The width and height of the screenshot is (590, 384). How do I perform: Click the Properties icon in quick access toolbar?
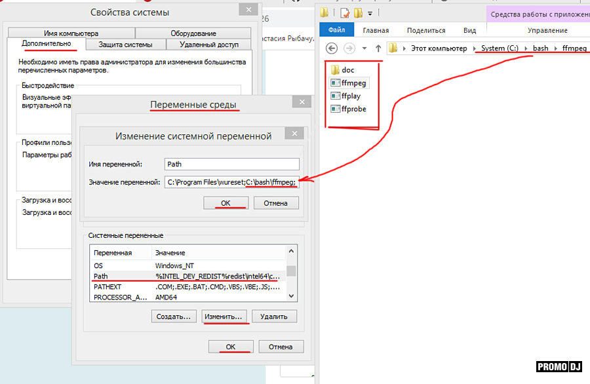[344, 12]
